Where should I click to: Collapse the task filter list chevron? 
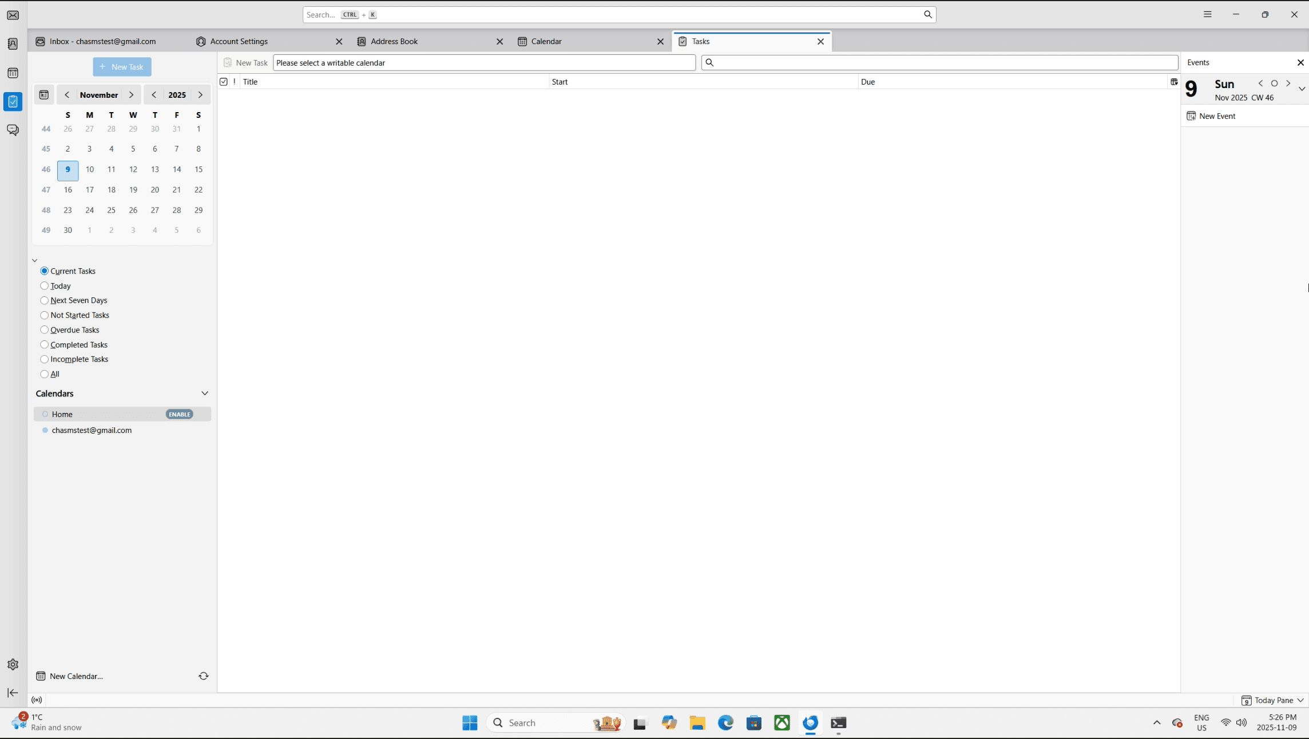point(35,260)
